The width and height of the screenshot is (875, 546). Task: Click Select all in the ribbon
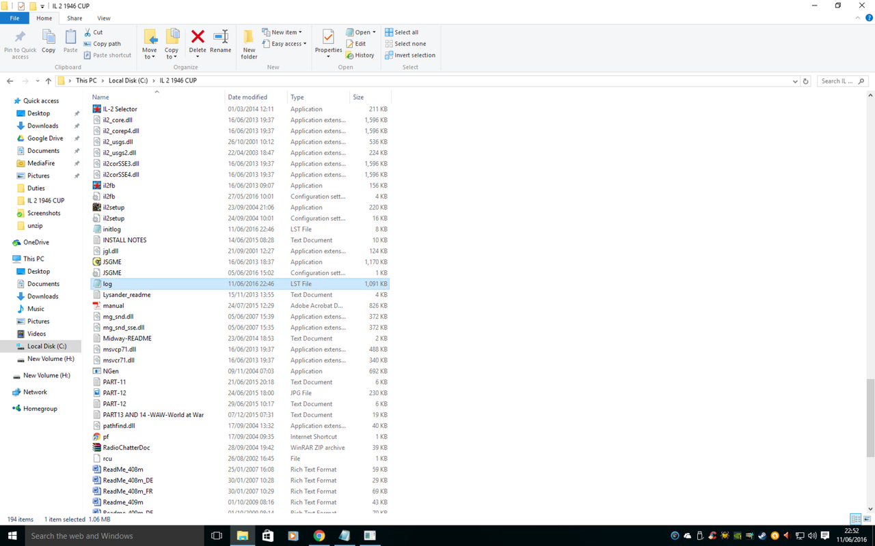point(401,32)
